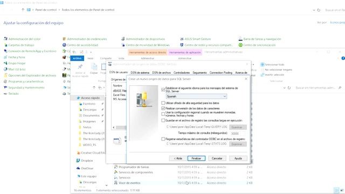Click blue help icon in Explorer ribbon
The height and width of the screenshot is (194, 345).
pos(343,58)
